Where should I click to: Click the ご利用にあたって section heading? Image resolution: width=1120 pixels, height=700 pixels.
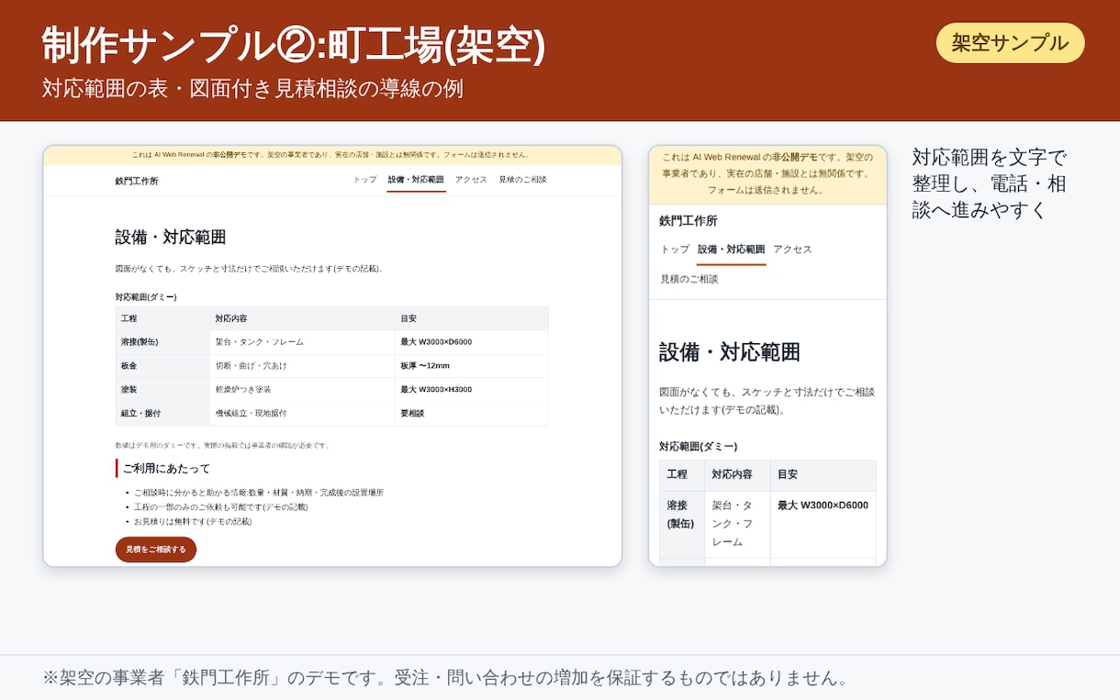pyautogui.click(x=166, y=469)
